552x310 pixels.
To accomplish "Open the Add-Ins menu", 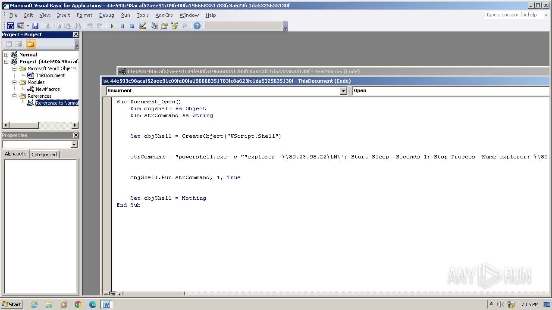I will click(164, 15).
